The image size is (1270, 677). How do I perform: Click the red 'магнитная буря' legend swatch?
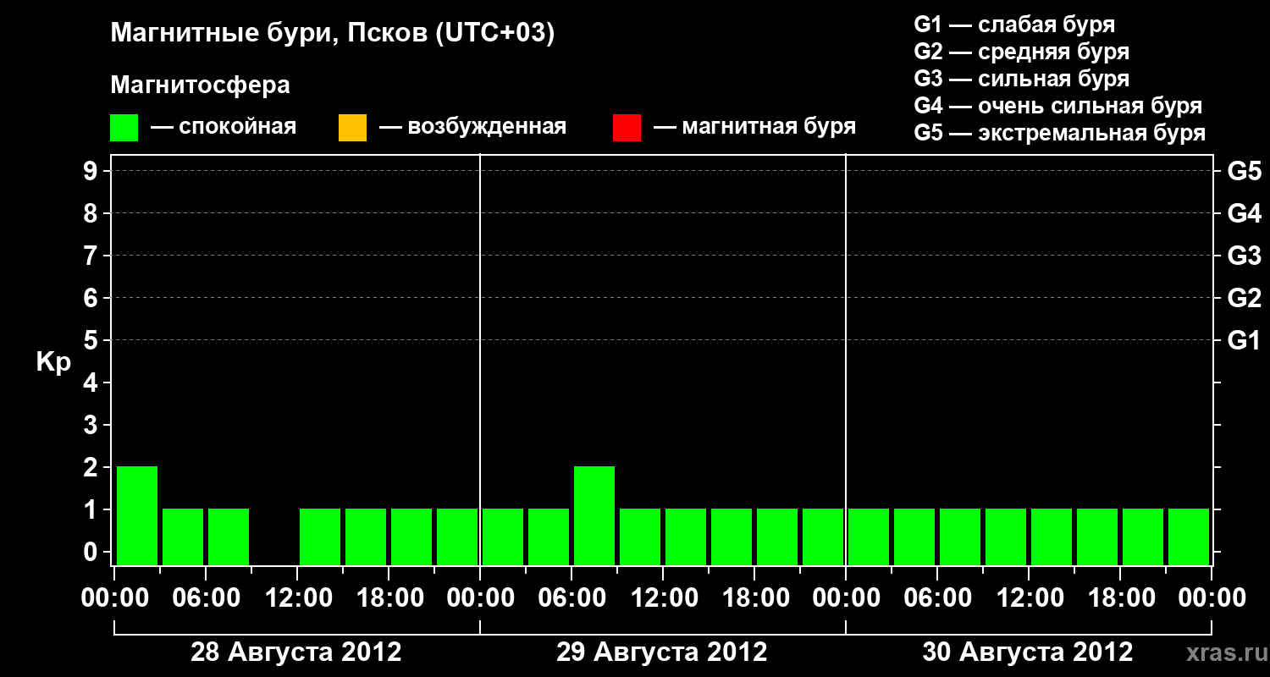click(627, 128)
